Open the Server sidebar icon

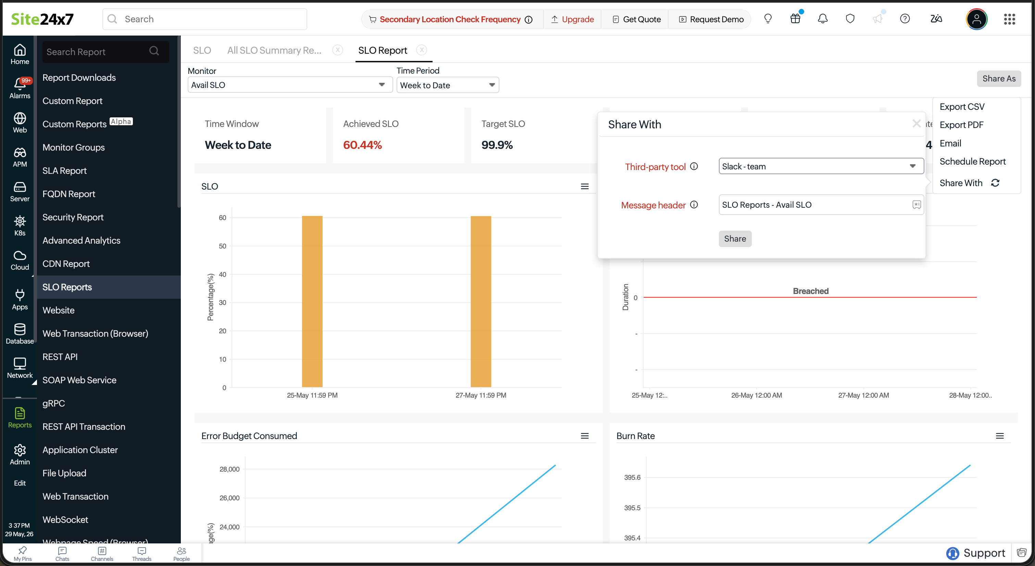click(20, 192)
